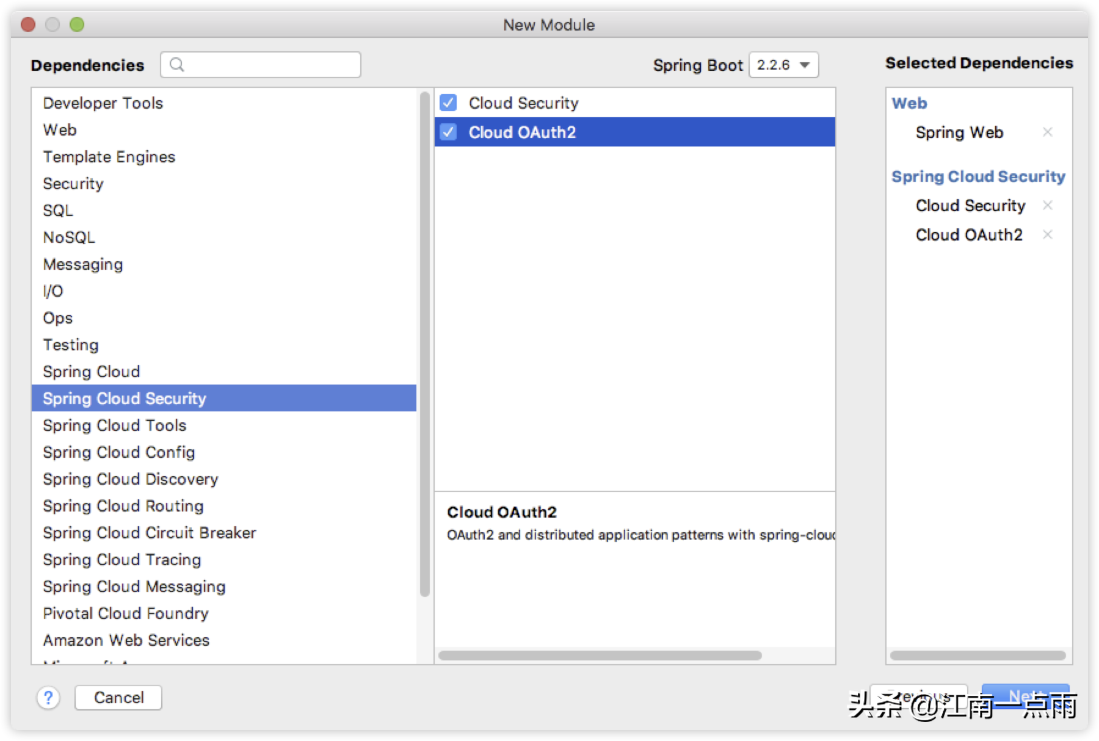This screenshot has width=1099, height=741.
Task: Select Pivotal Cloud Foundry category
Action: (x=224, y=613)
